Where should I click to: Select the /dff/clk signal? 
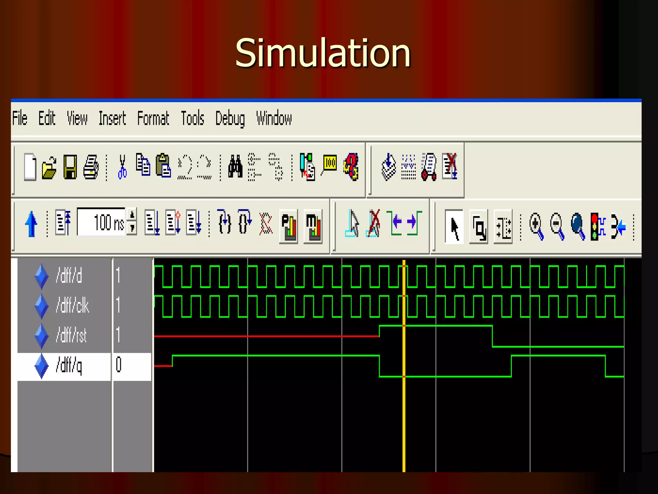click(72, 305)
